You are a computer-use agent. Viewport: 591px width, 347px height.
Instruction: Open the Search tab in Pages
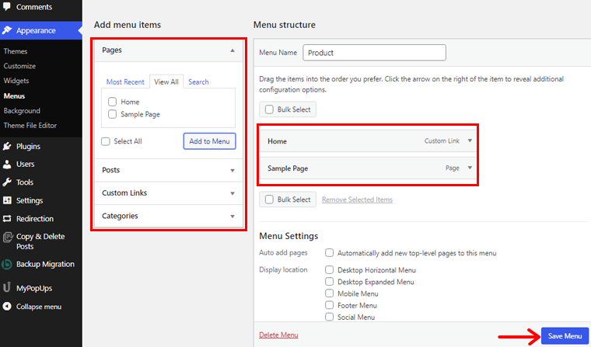[x=198, y=82]
